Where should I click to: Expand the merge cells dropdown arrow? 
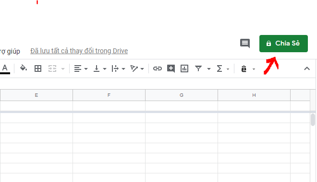pyautogui.click(x=63, y=69)
